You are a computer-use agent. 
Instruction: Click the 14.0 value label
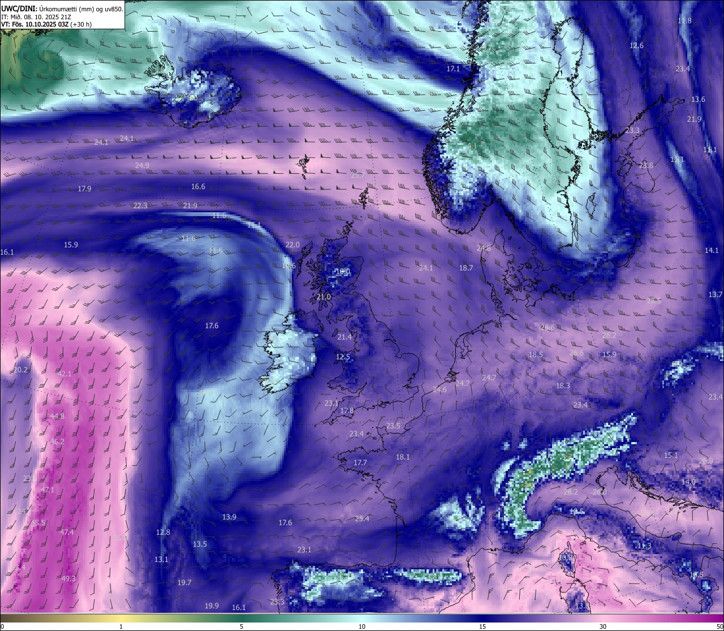tap(688, 482)
